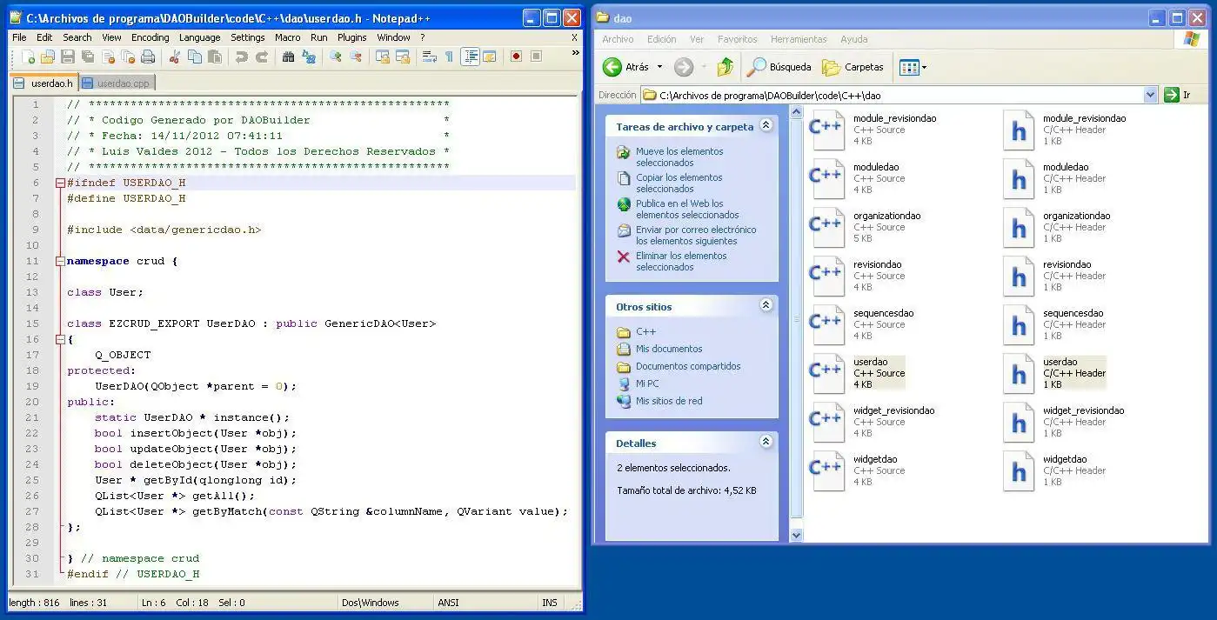The image size is (1217, 620).
Task: Click the Cut scissors icon
Action: tap(174, 57)
